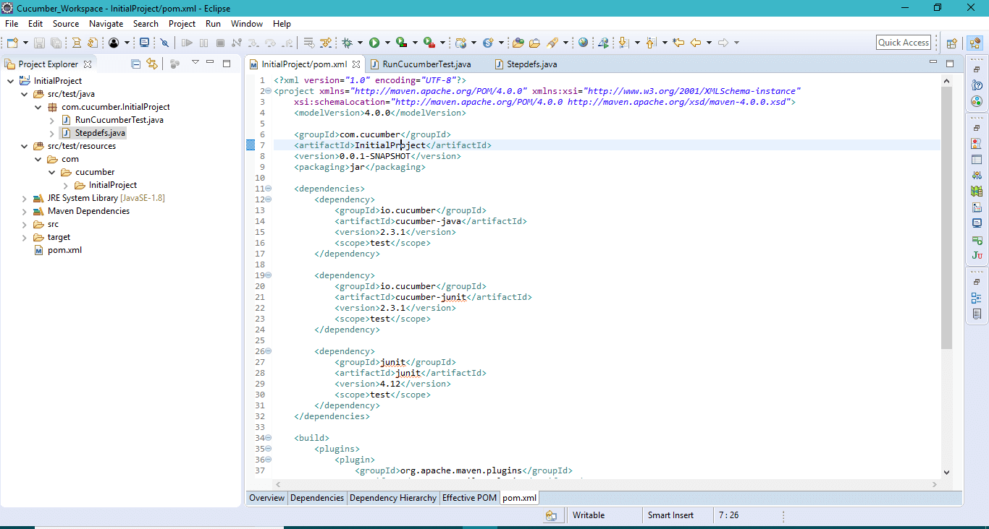Click the green Run button icon
Viewport: 989px width, 529px height.
click(x=374, y=43)
